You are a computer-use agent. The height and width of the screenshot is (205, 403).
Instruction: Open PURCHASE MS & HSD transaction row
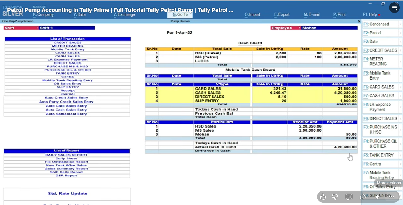68,67
